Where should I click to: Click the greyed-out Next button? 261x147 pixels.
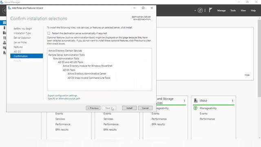click(109, 108)
